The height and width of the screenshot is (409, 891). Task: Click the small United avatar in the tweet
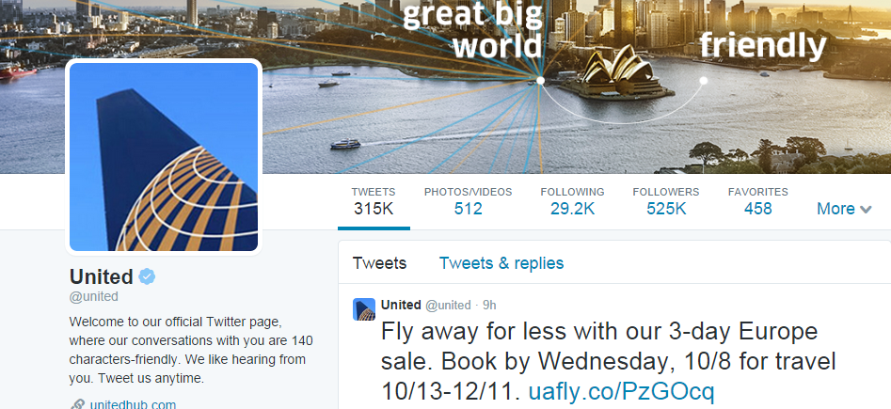(364, 309)
